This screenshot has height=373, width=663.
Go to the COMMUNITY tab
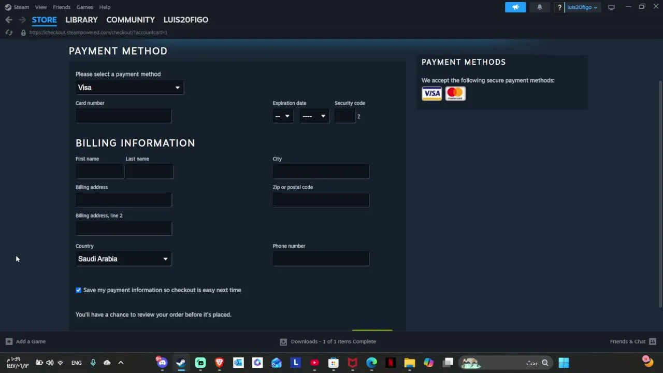(x=131, y=20)
